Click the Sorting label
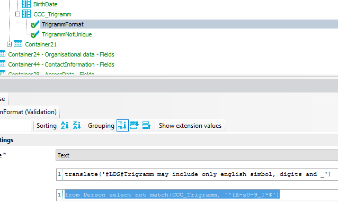The image size is (338, 206). [47, 126]
